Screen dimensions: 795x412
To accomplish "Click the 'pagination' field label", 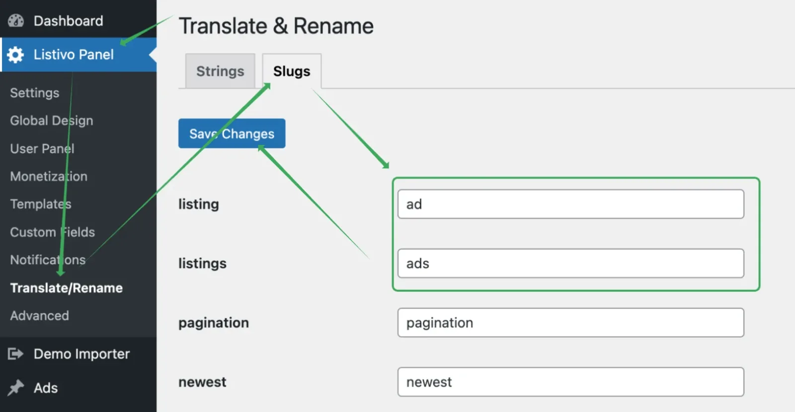I will point(214,323).
